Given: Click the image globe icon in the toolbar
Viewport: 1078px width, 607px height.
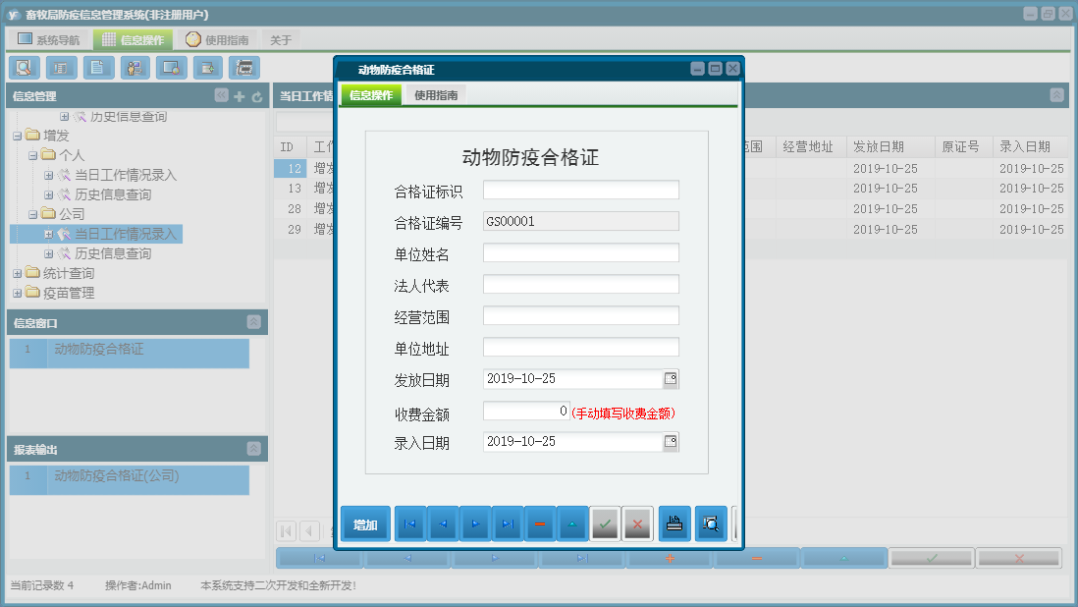Looking at the screenshot, I should [171, 67].
